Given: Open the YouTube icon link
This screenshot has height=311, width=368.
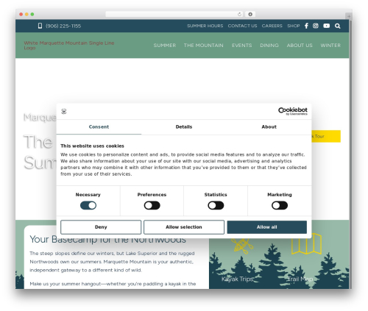Looking at the screenshot, I should [x=326, y=26].
